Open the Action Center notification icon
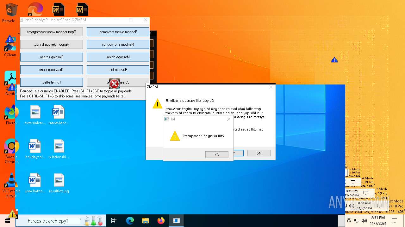 [x=395, y=221]
